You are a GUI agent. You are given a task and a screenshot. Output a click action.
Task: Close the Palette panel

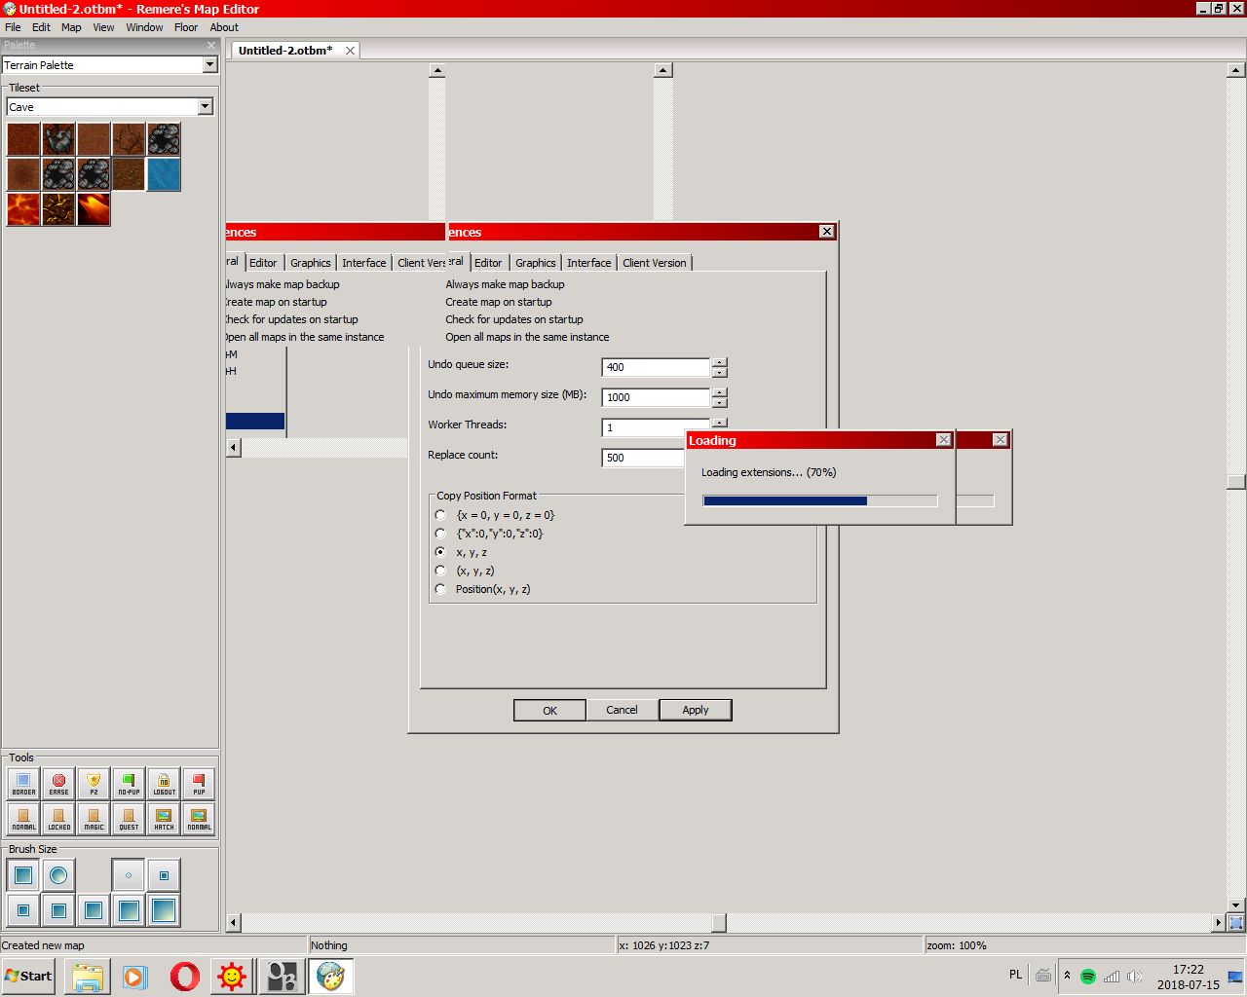pyautogui.click(x=211, y=45)
